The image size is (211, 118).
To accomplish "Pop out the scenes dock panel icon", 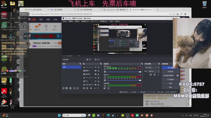I will coord(80,64).
